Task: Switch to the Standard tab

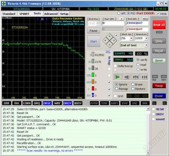Action: (x=9, y=14)
